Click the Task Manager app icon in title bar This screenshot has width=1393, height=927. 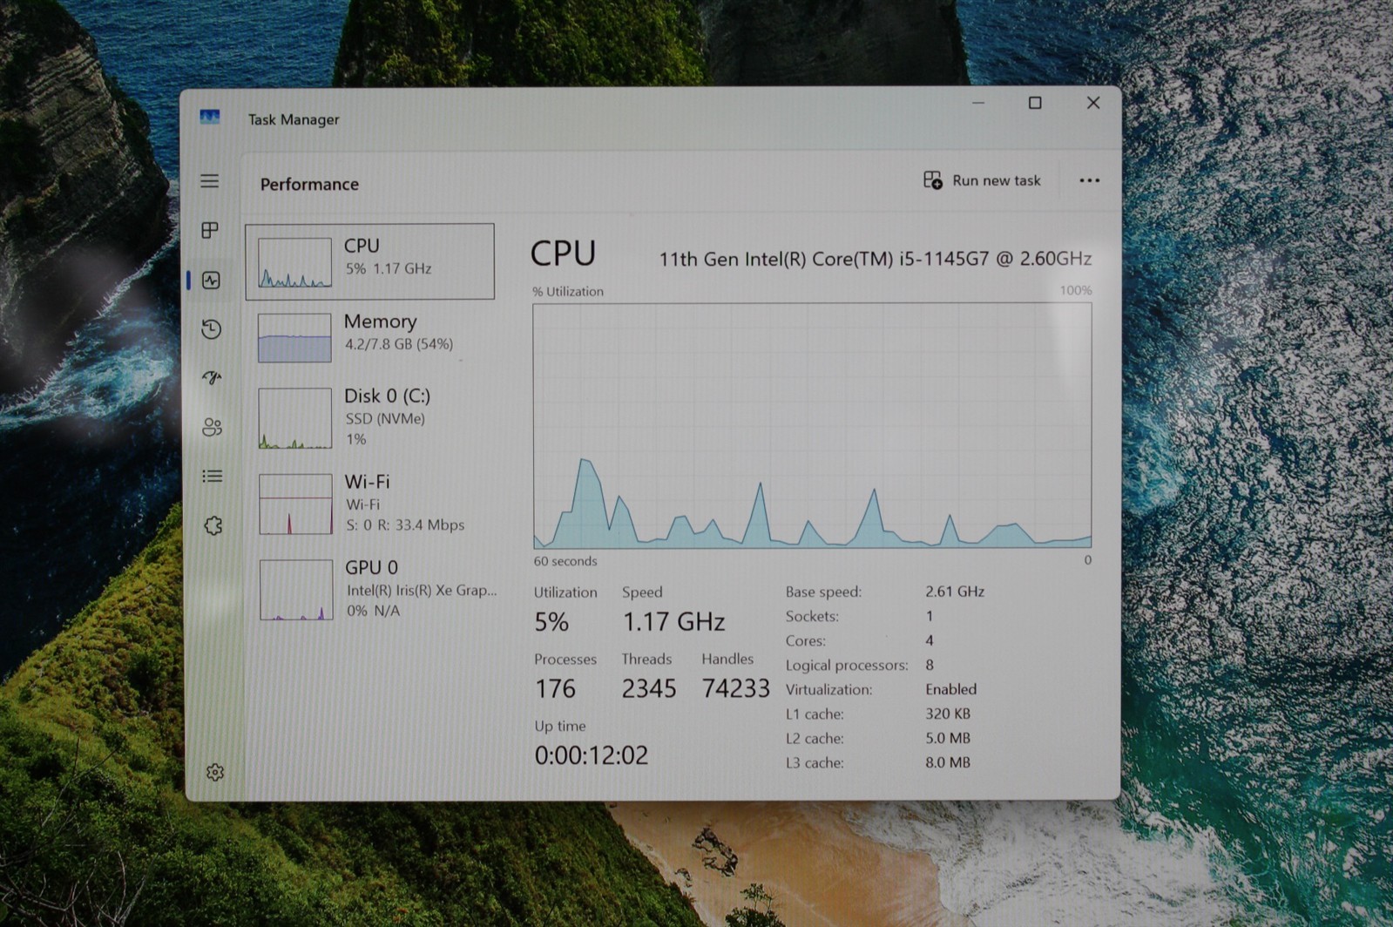click(x=210, y=118)
